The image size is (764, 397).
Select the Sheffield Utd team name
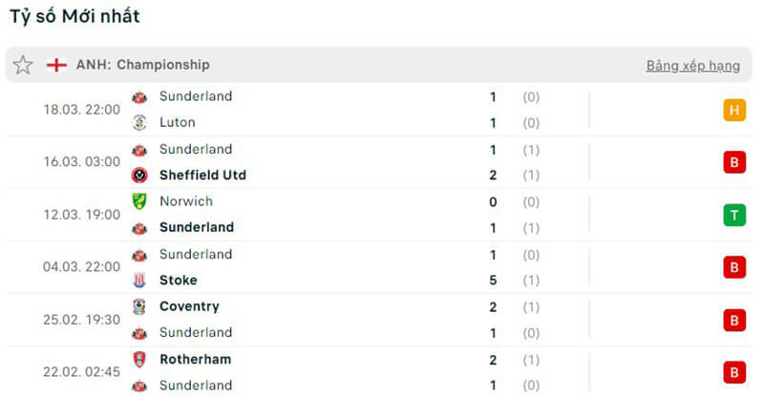point(202,175)
